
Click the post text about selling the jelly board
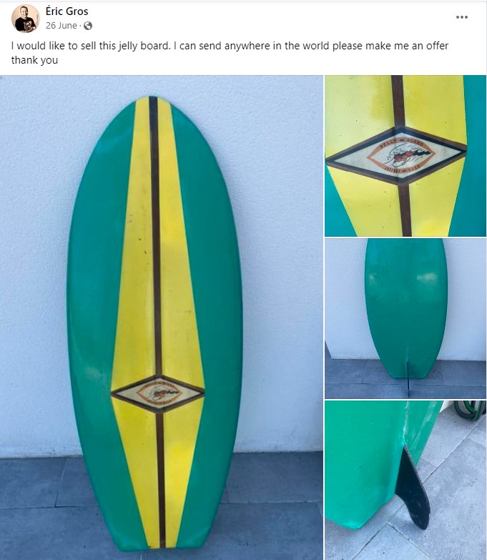pos(230,52)
